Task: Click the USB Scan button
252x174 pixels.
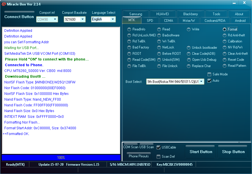Action: point(147,147)
